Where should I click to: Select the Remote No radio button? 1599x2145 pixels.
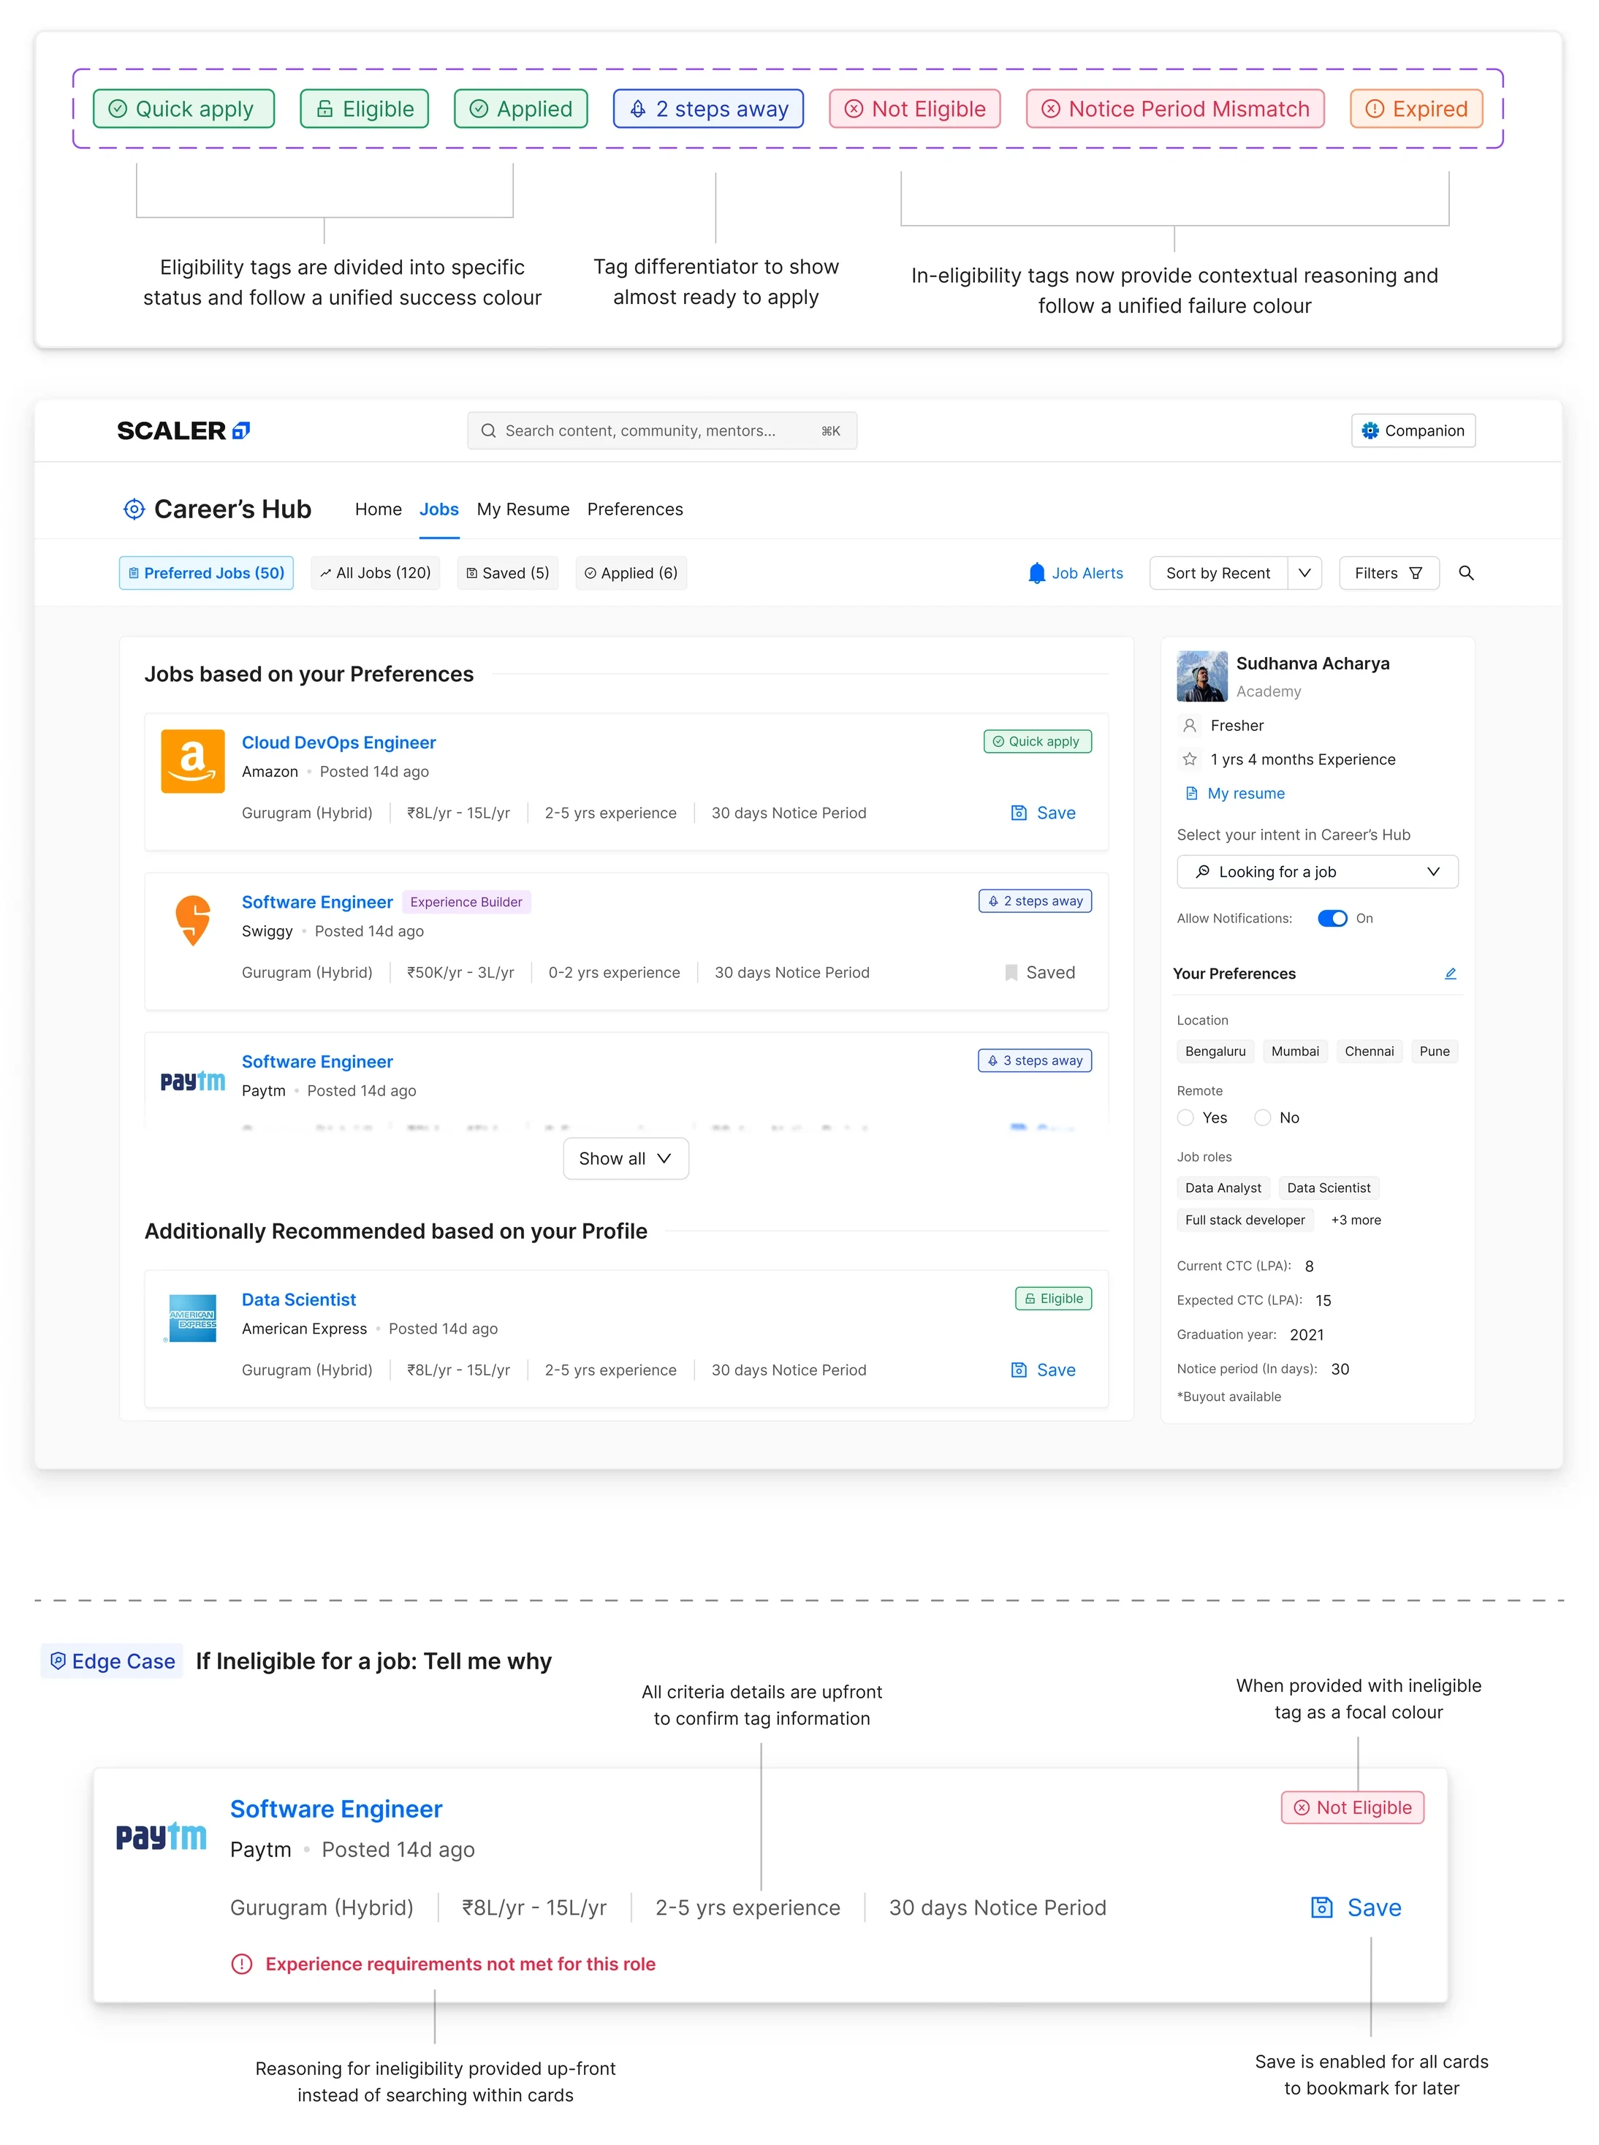point(1262,1118)
